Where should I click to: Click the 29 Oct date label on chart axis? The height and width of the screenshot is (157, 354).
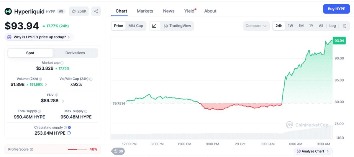(x=240, y=144)
